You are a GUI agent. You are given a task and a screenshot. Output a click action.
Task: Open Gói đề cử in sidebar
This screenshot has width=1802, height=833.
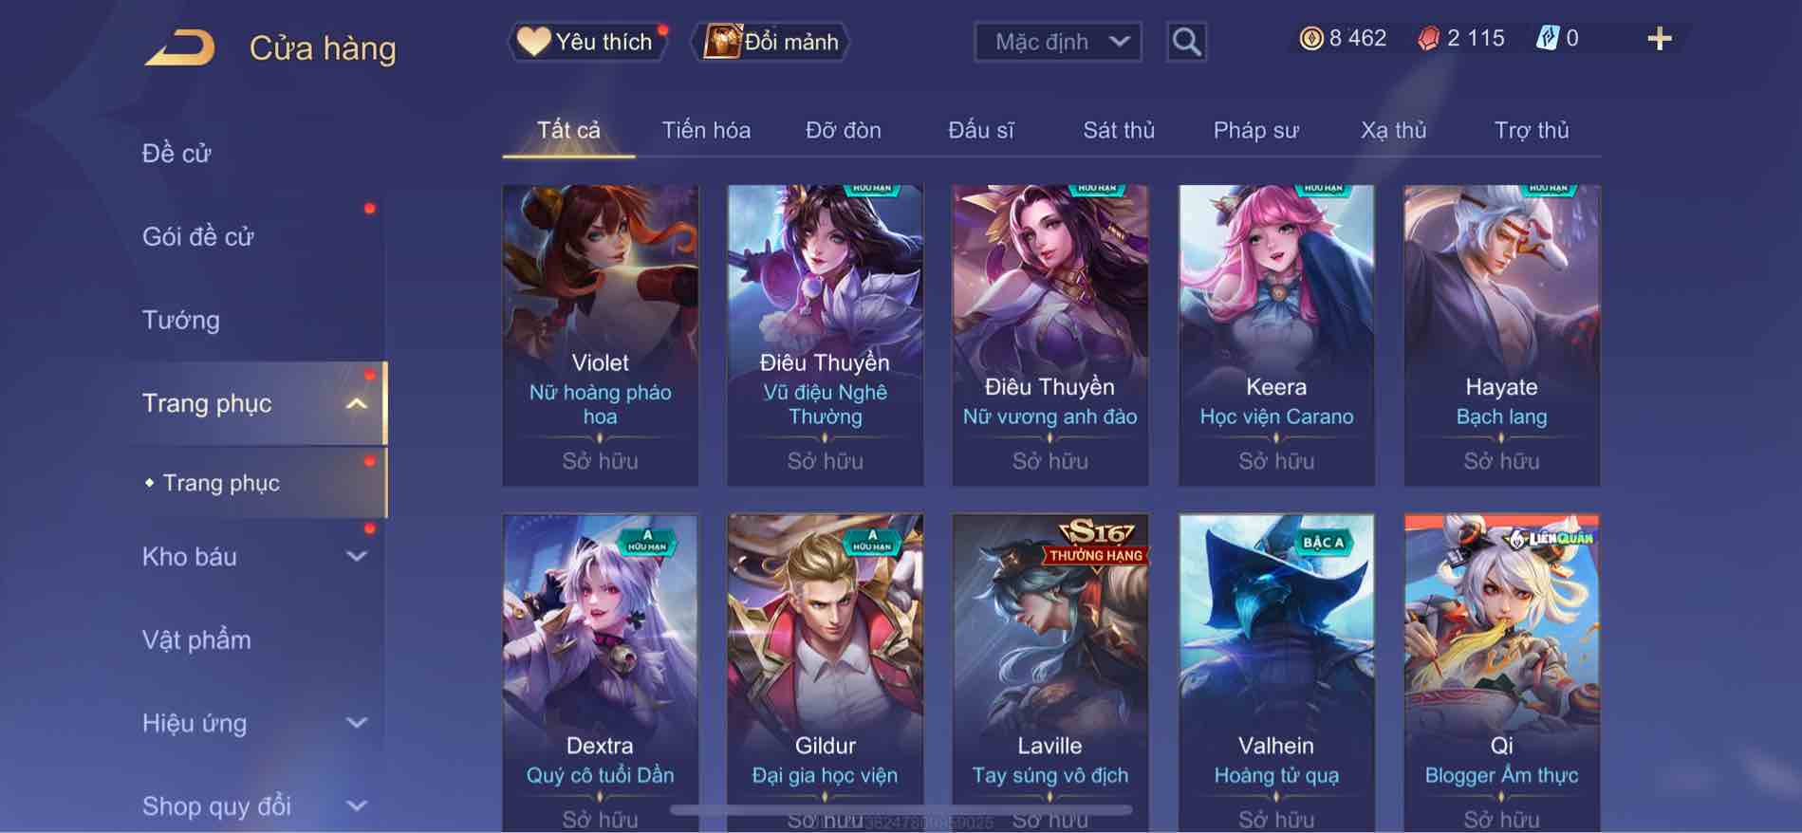[x=198, y=237]
